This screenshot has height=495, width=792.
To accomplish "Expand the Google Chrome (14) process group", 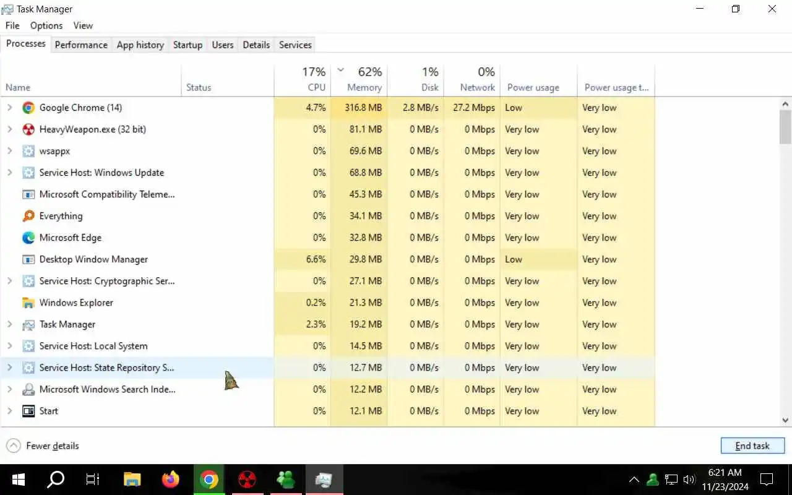I will [x=10, y=108].
